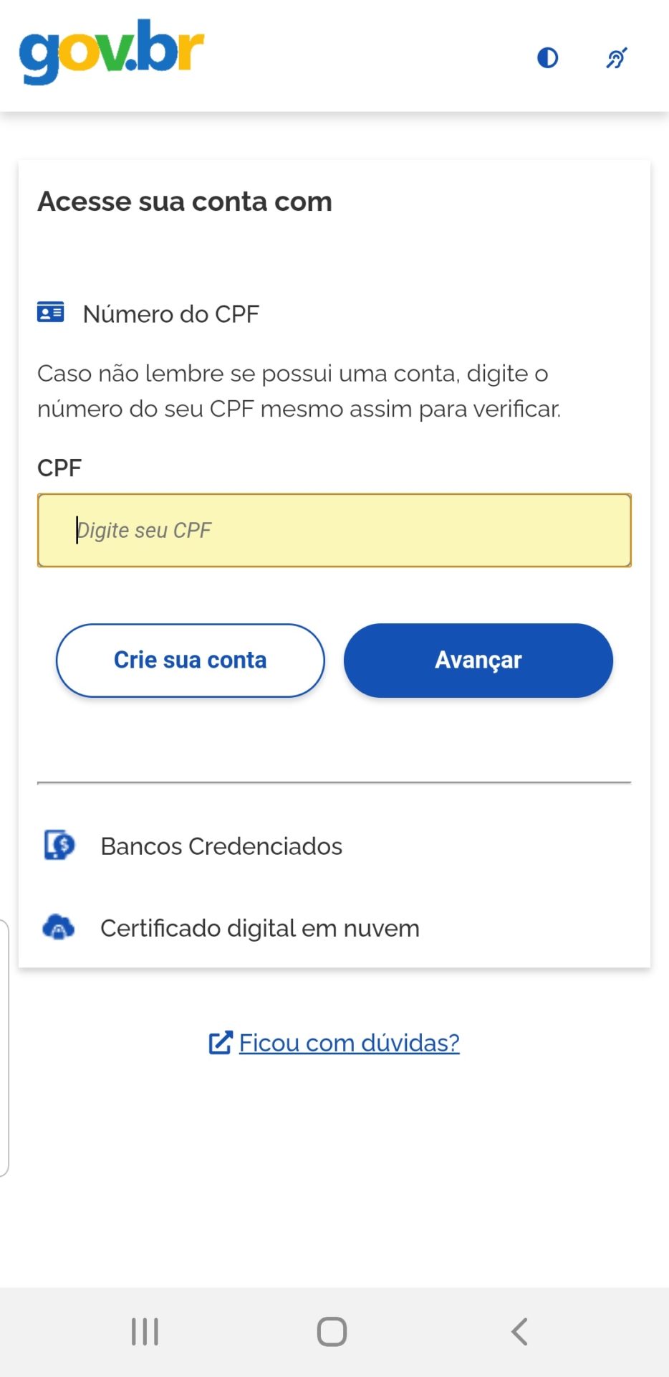Image resolution: width=669 pixels, height=1377 pixels.
Task: Go back with the Android back arrow
Action: tap(519, 1332)
